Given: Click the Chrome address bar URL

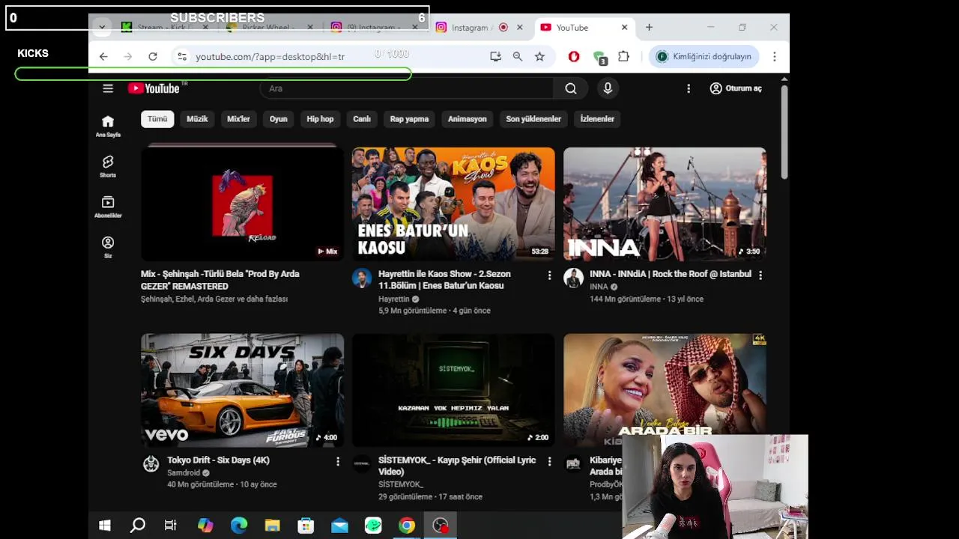Looking at the screenshot, I should (270, 56).
